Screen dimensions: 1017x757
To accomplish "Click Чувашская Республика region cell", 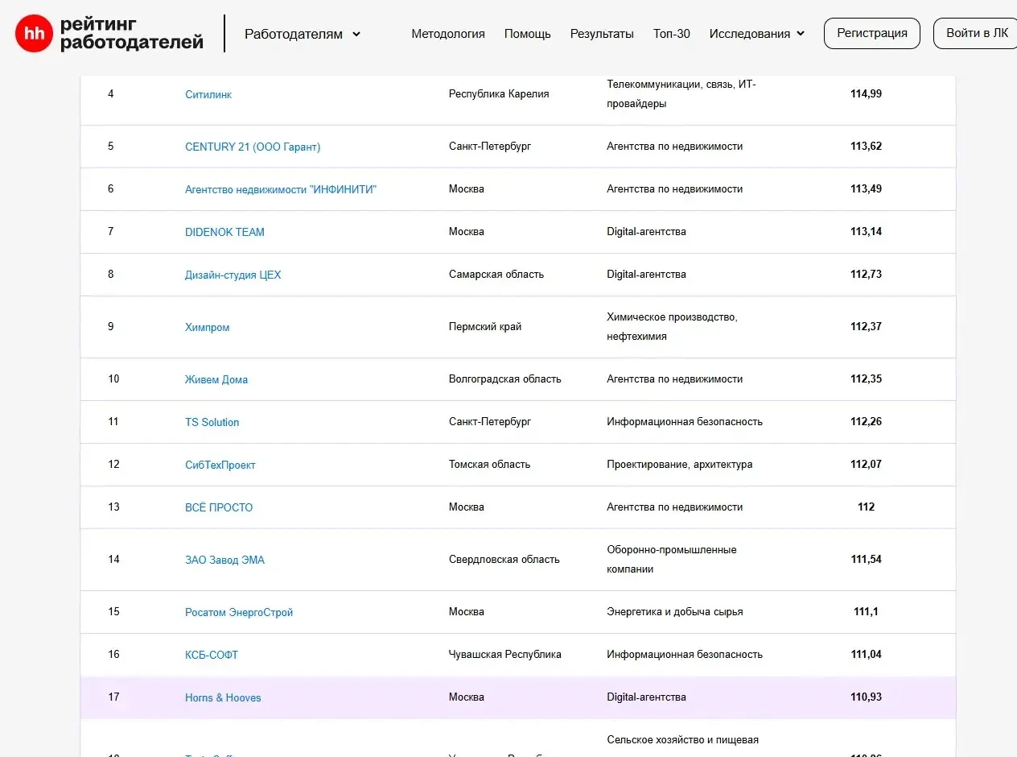I will (x=505, y=654).
